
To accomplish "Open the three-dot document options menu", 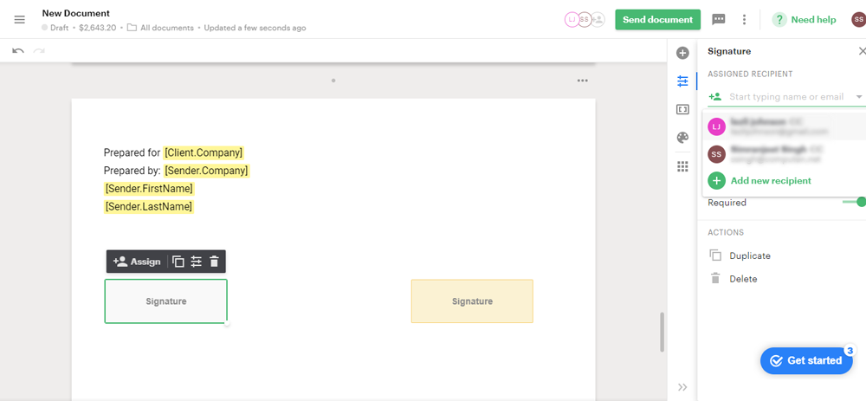I will [744, 20].
